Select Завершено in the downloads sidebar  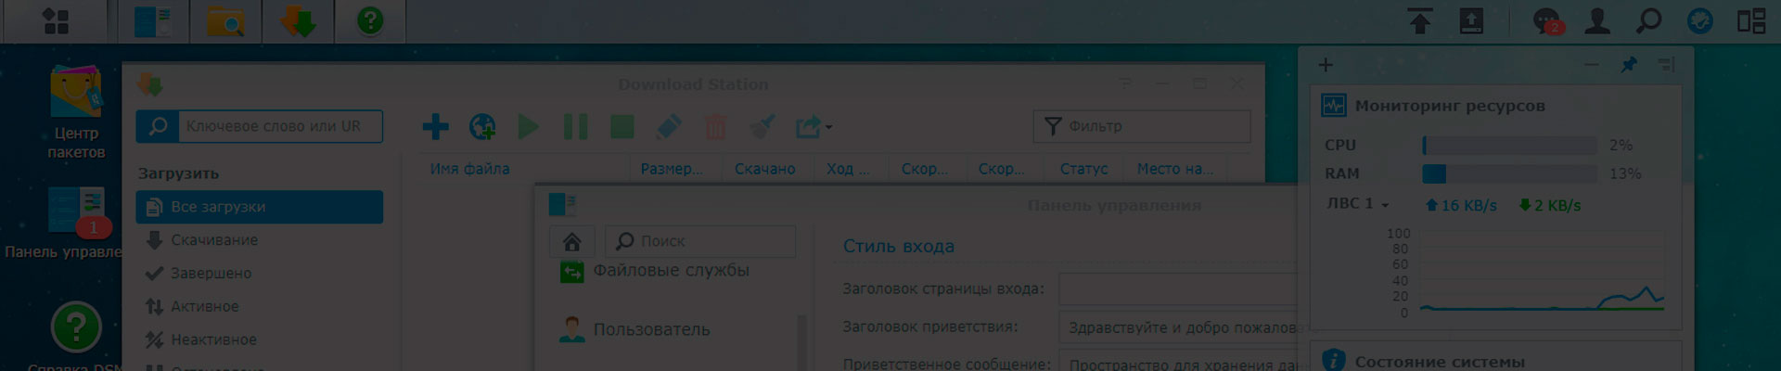[211, 274]
